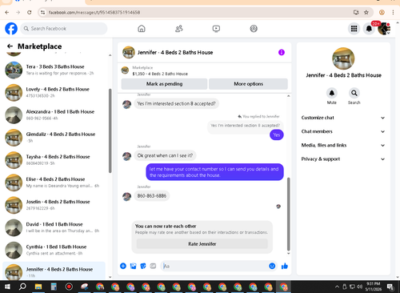Open conversation information purple icon
This screenshot has width=400, height=293.
coord(282,53)
